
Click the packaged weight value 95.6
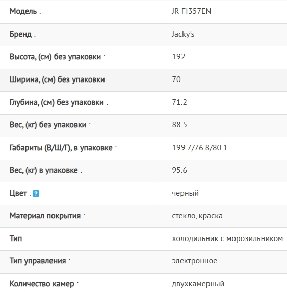pyautogui.click(x=179, y=170)
